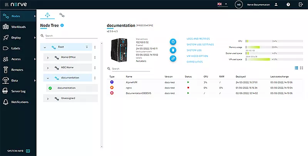Expand the Data submenu arrow
This screenshot has width=308, height=156.
click(x=35, y=81)
